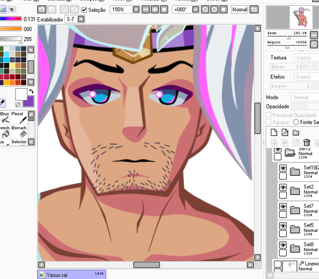The height and width of the screenshot is (279, 319).
Task: Hide the Set2 layer folder
Action: [283, 187]
